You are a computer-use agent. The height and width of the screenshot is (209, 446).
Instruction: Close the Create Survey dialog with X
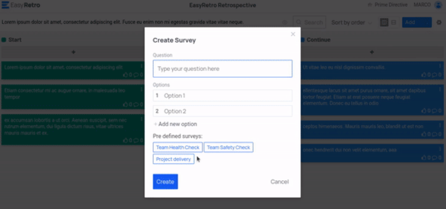tap(293, 34)
